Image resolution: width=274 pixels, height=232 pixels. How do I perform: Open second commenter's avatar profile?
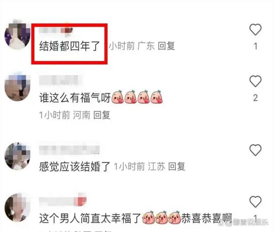(x=17, y=87)
